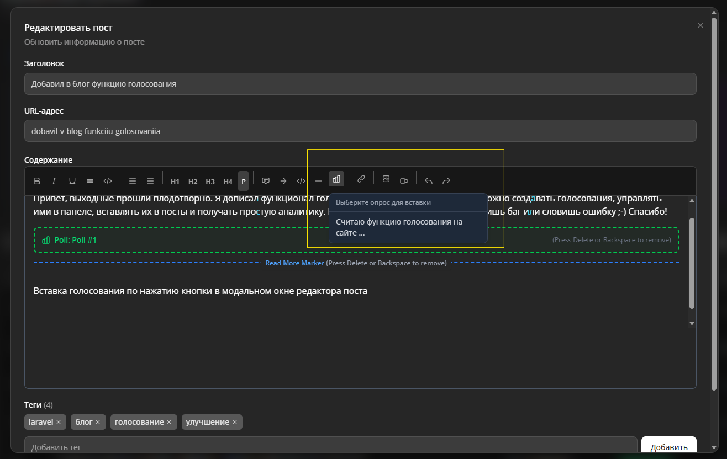Click the URL-адрес slug field
This screenshot has width=727, height=459.
coord(360,131)
